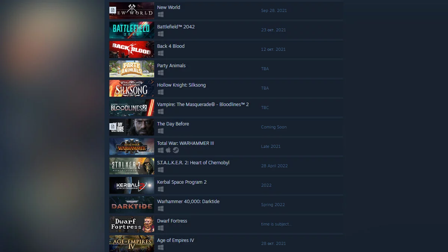The image size is (448, 252).
Task: Click the macOS Apple icon under Total War: WARHAMMER III
Action: click(x=168, y=150)
